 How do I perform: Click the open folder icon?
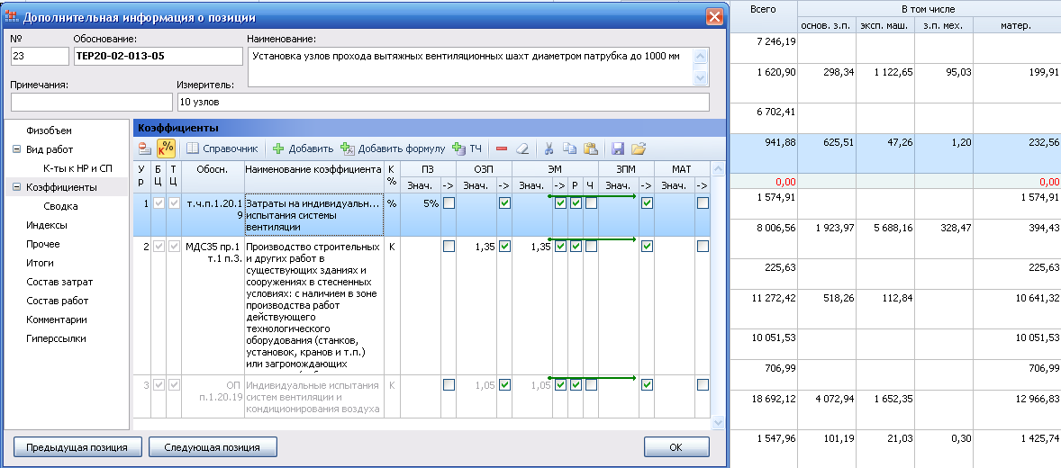639,148
